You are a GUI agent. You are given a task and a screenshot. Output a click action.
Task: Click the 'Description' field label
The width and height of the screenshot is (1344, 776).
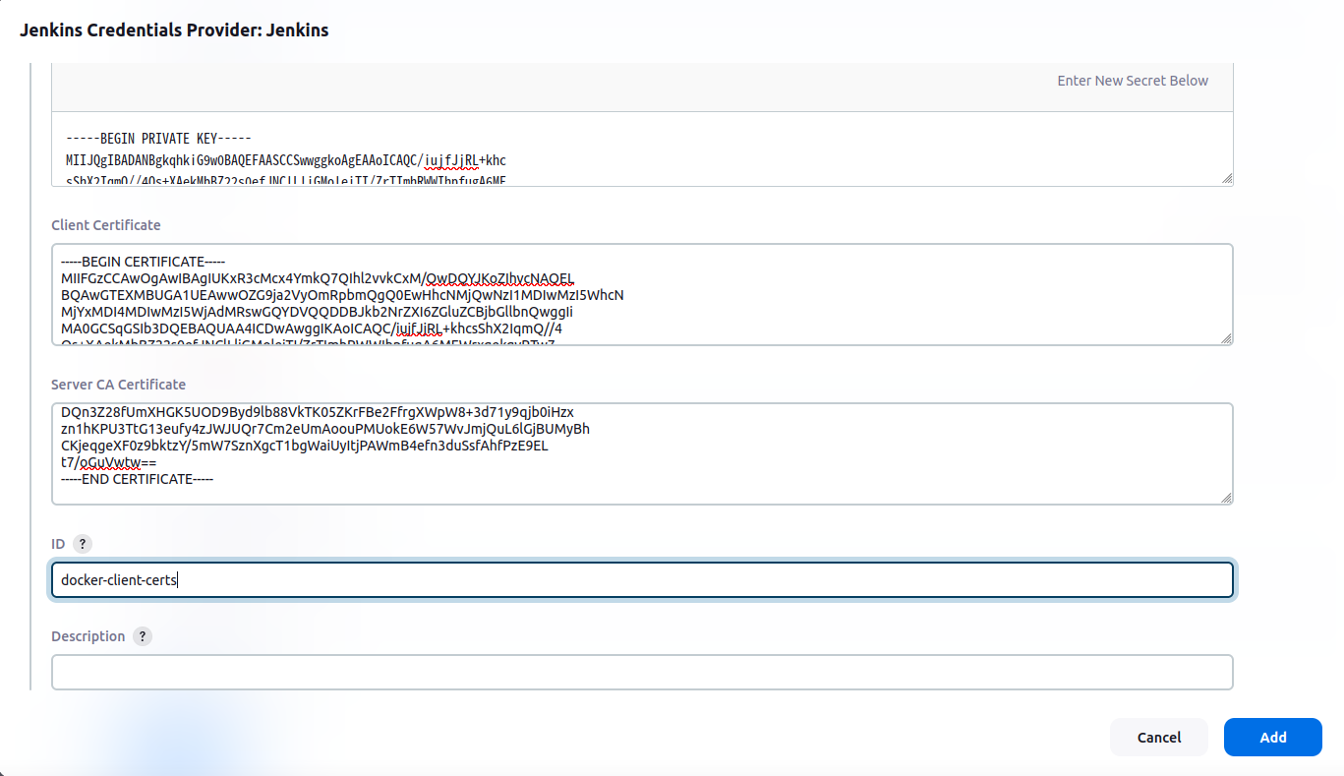point(88,636)
